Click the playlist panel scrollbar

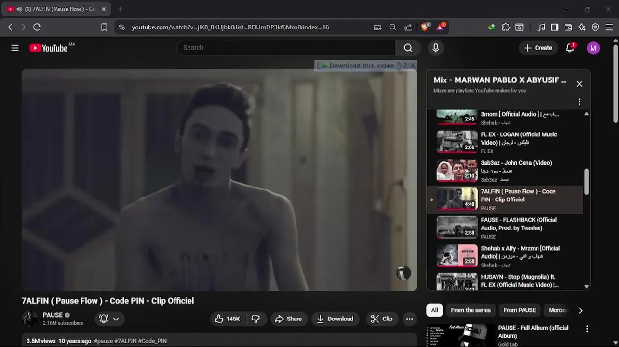point(586,182)
